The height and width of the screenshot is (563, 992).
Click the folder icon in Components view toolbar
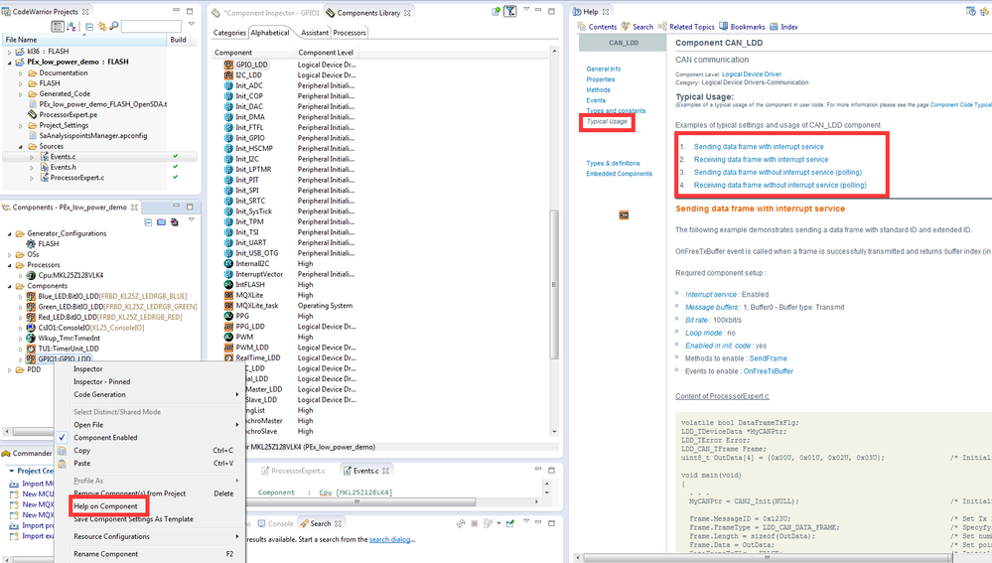[x=161, y=222]
